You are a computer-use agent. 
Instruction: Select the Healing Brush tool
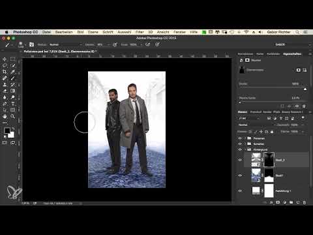click(5, 78)
